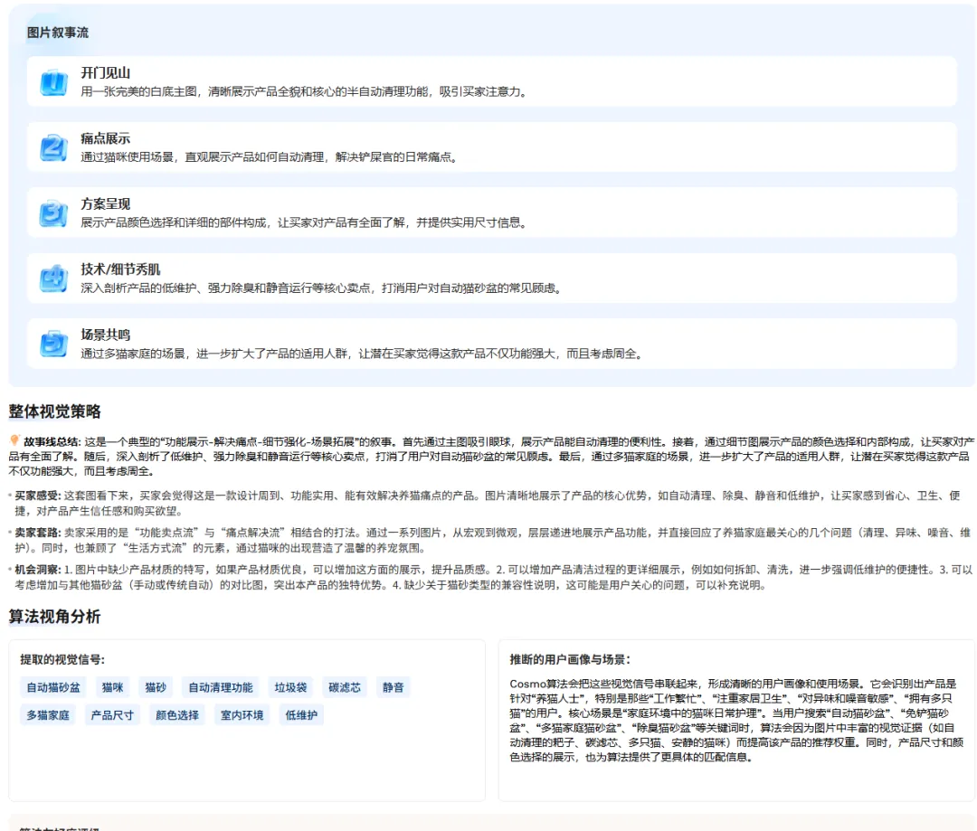Click the 场景共鸣 card title
The image size is (977, 831).
click(105, 335)
